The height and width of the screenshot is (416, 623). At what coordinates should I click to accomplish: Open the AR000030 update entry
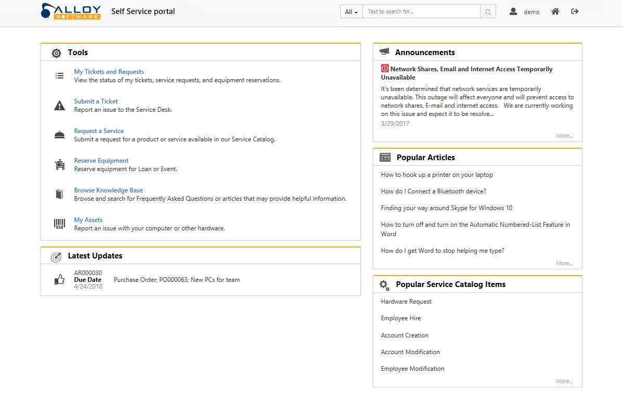click(88, 273)
